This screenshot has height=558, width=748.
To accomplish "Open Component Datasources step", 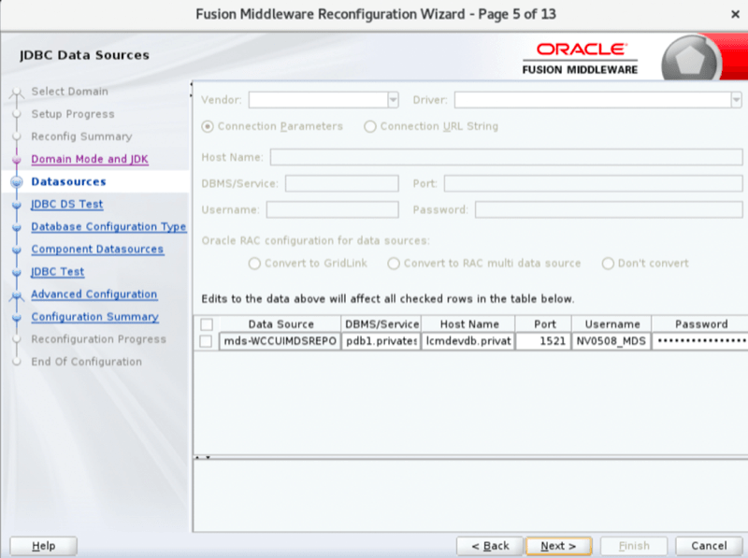I will pyautogui.click(x=97, y=249).
